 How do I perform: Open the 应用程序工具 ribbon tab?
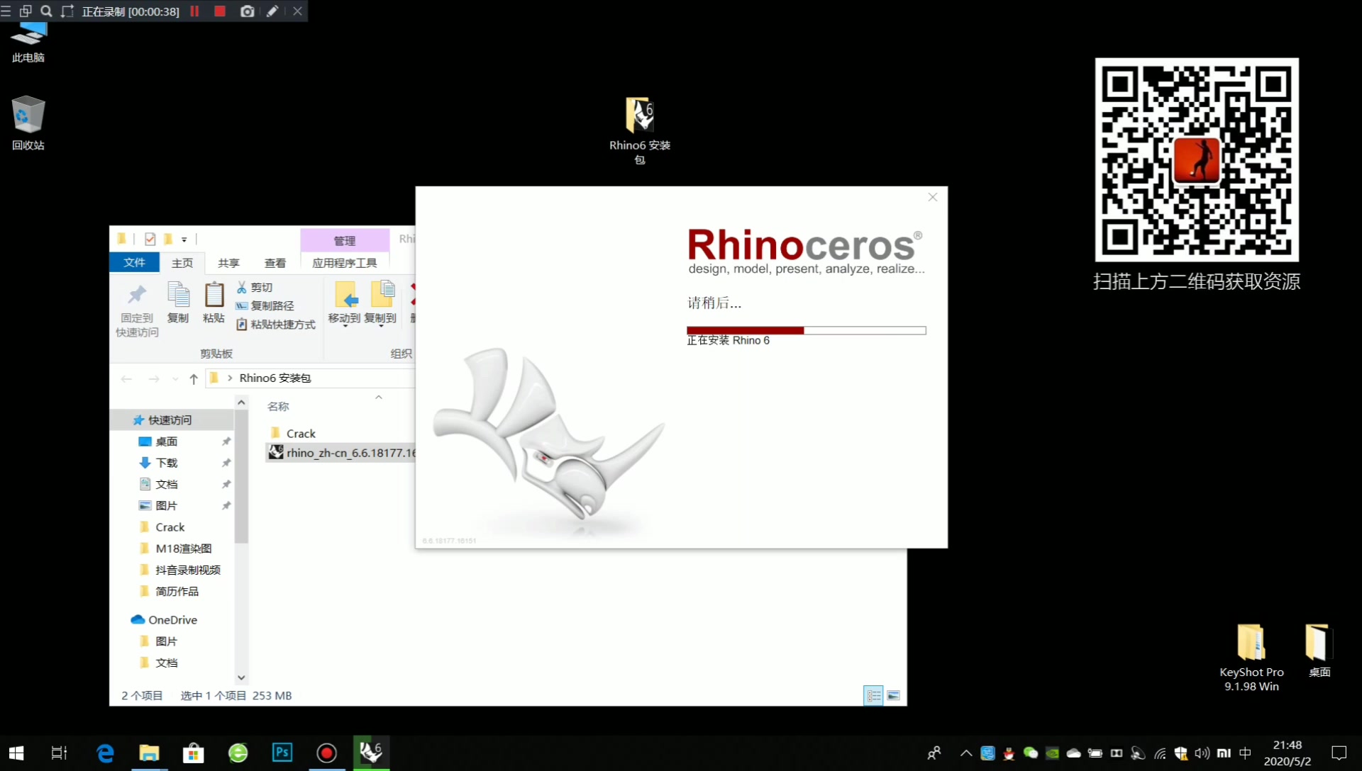(x=345, y=263)
